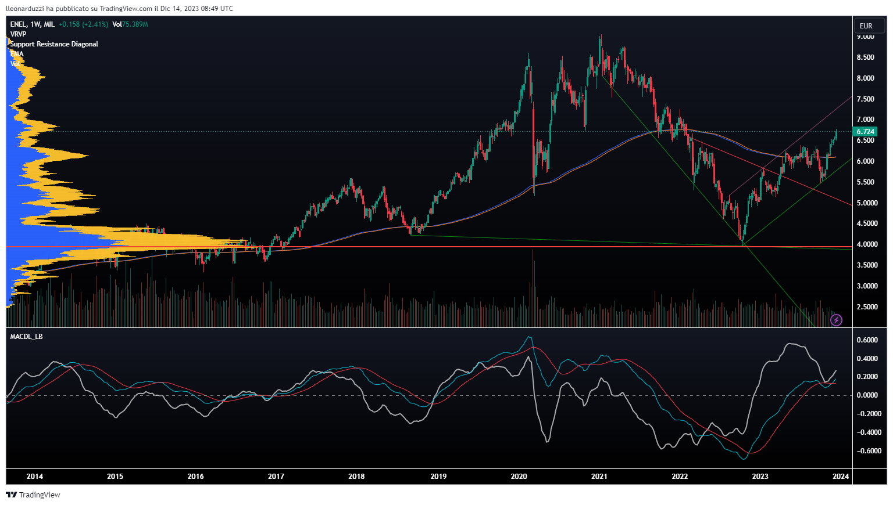This screenshot has width=893, height=505.
Task: Click the 7.000 price axis label
Action: 865,120
